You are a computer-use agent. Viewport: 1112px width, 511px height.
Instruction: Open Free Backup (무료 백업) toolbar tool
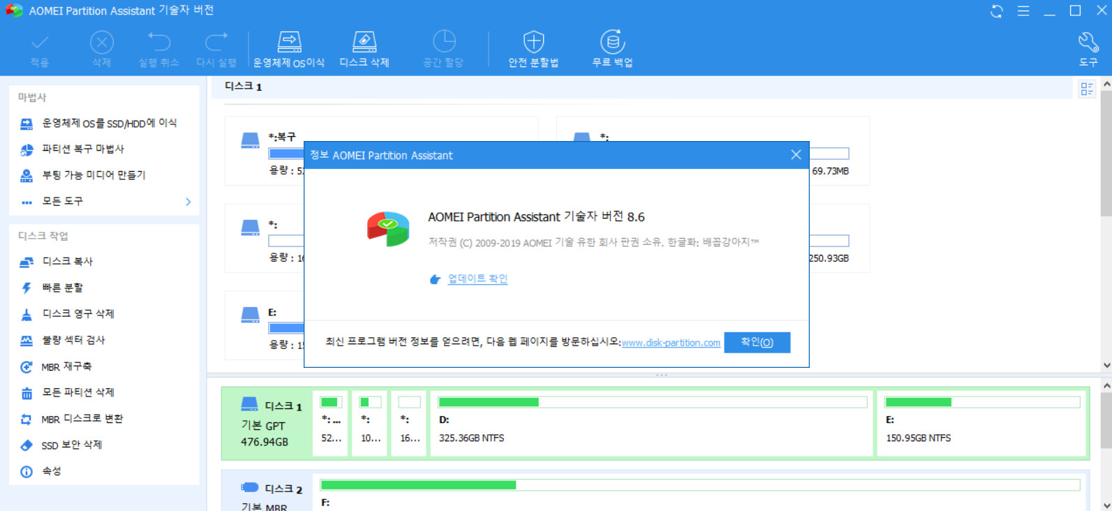tap(612, 49)
